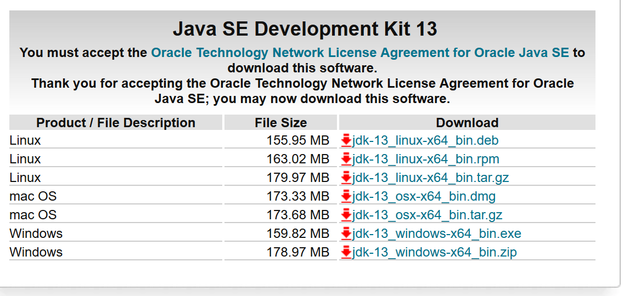Image resolution: width=635 pixels, height=296 pixels.
Task: Click red arrow icon for linux-x64_bin.tar.gz
Action: (346, 178)
